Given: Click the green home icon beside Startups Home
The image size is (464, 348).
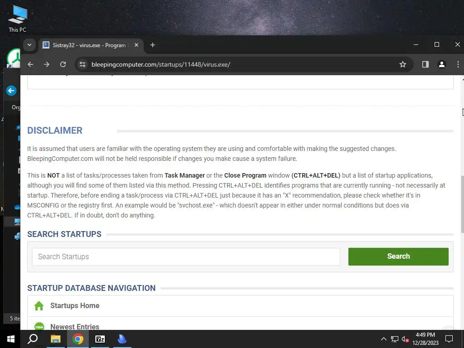Looking at the screenshot, I should tap(39, 306).
